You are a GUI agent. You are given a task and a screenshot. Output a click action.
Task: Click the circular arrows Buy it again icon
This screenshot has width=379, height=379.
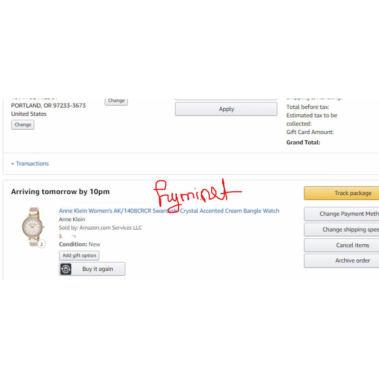[66, 269]
